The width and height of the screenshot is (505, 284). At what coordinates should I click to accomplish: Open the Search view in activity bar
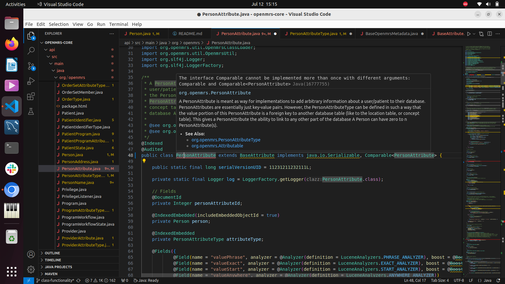click(31, 50)
